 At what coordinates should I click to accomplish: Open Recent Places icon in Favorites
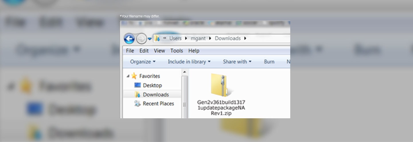[x=138, y=104]
